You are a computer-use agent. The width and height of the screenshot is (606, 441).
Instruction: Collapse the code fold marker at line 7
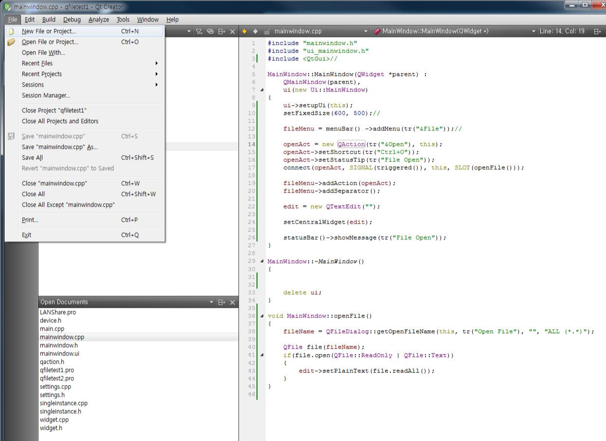(x=262, y=90)
